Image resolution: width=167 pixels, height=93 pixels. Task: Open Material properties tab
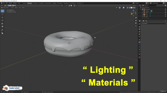[x=139, y=54]
